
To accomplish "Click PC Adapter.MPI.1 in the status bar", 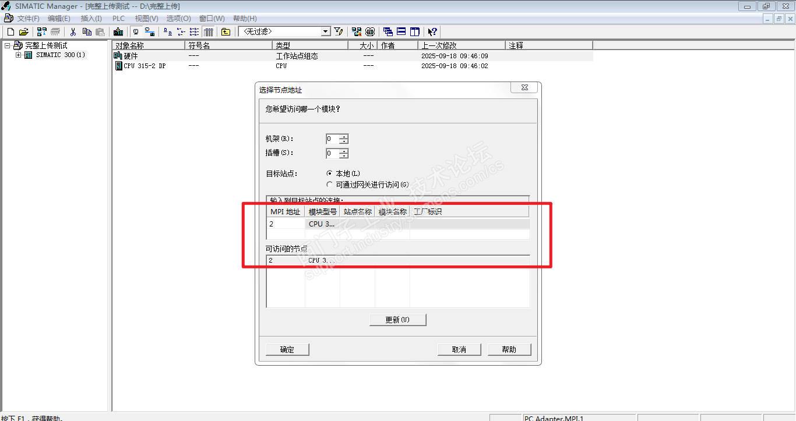I will (x=554, y=418).
